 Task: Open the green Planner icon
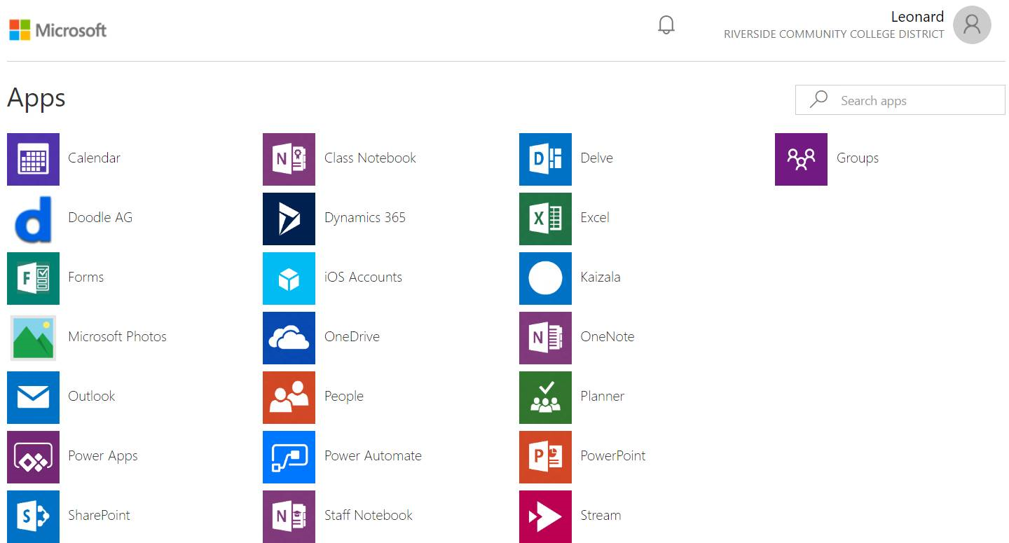tap(545, 397)
